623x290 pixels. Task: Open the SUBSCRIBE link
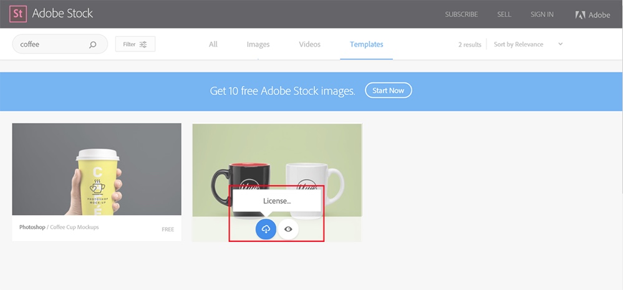click(461, 14)
